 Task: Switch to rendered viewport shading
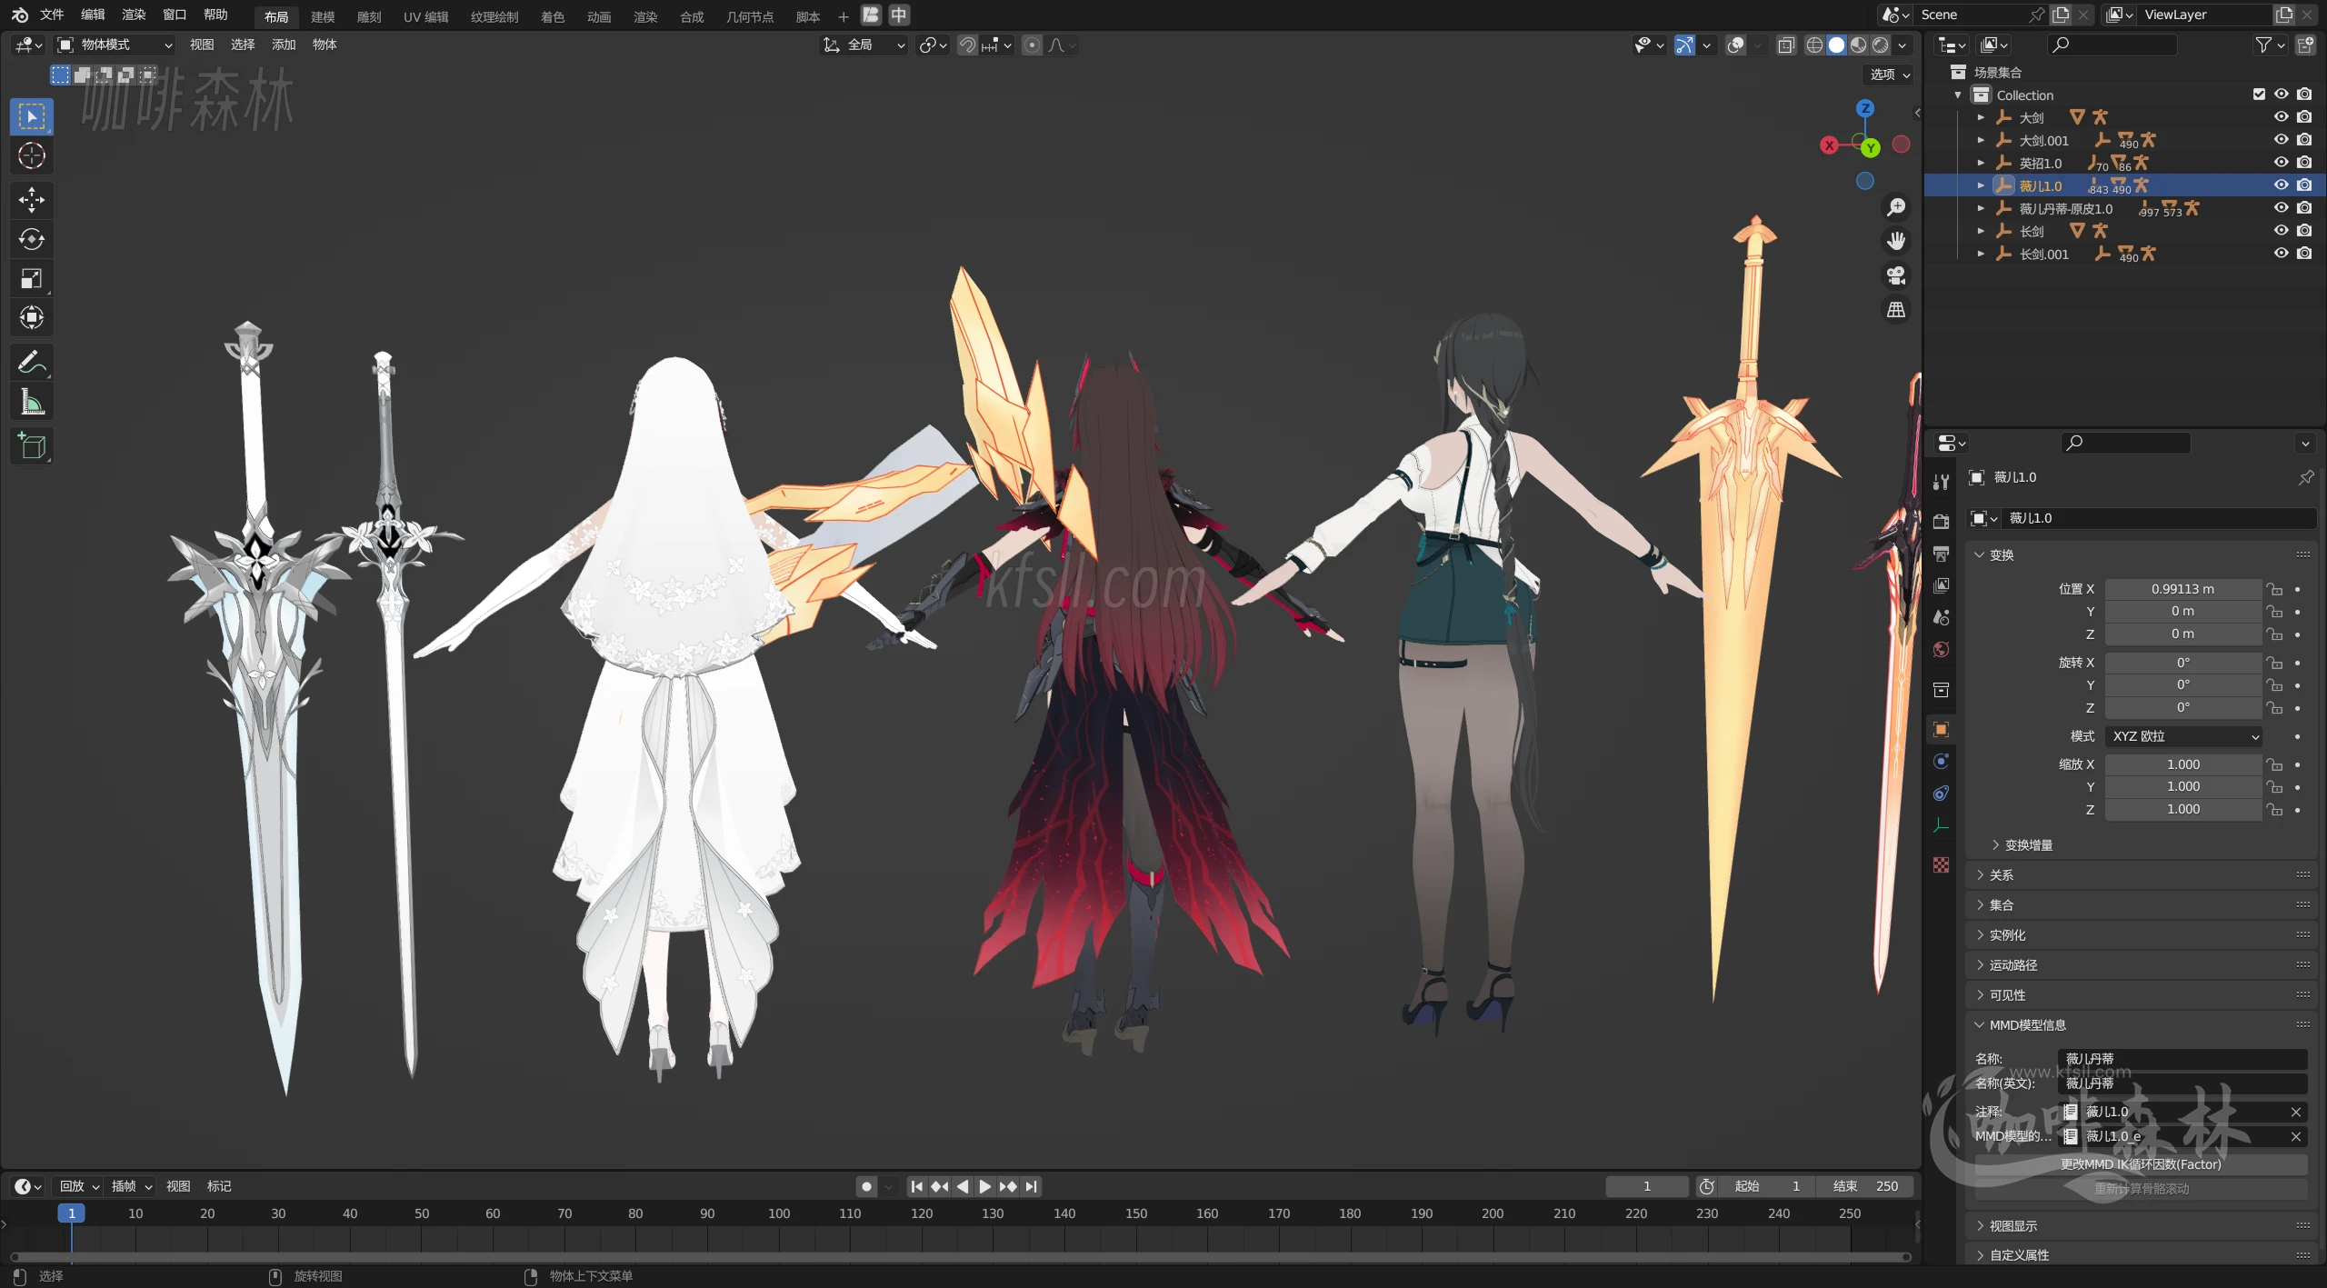1880,45
